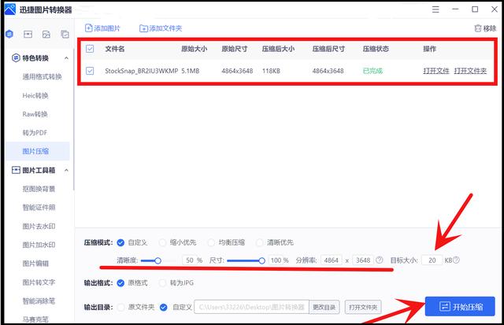Click 打开文件夹 button beside output path
This screenshot has width=504, height=325.
click(363, 307)
